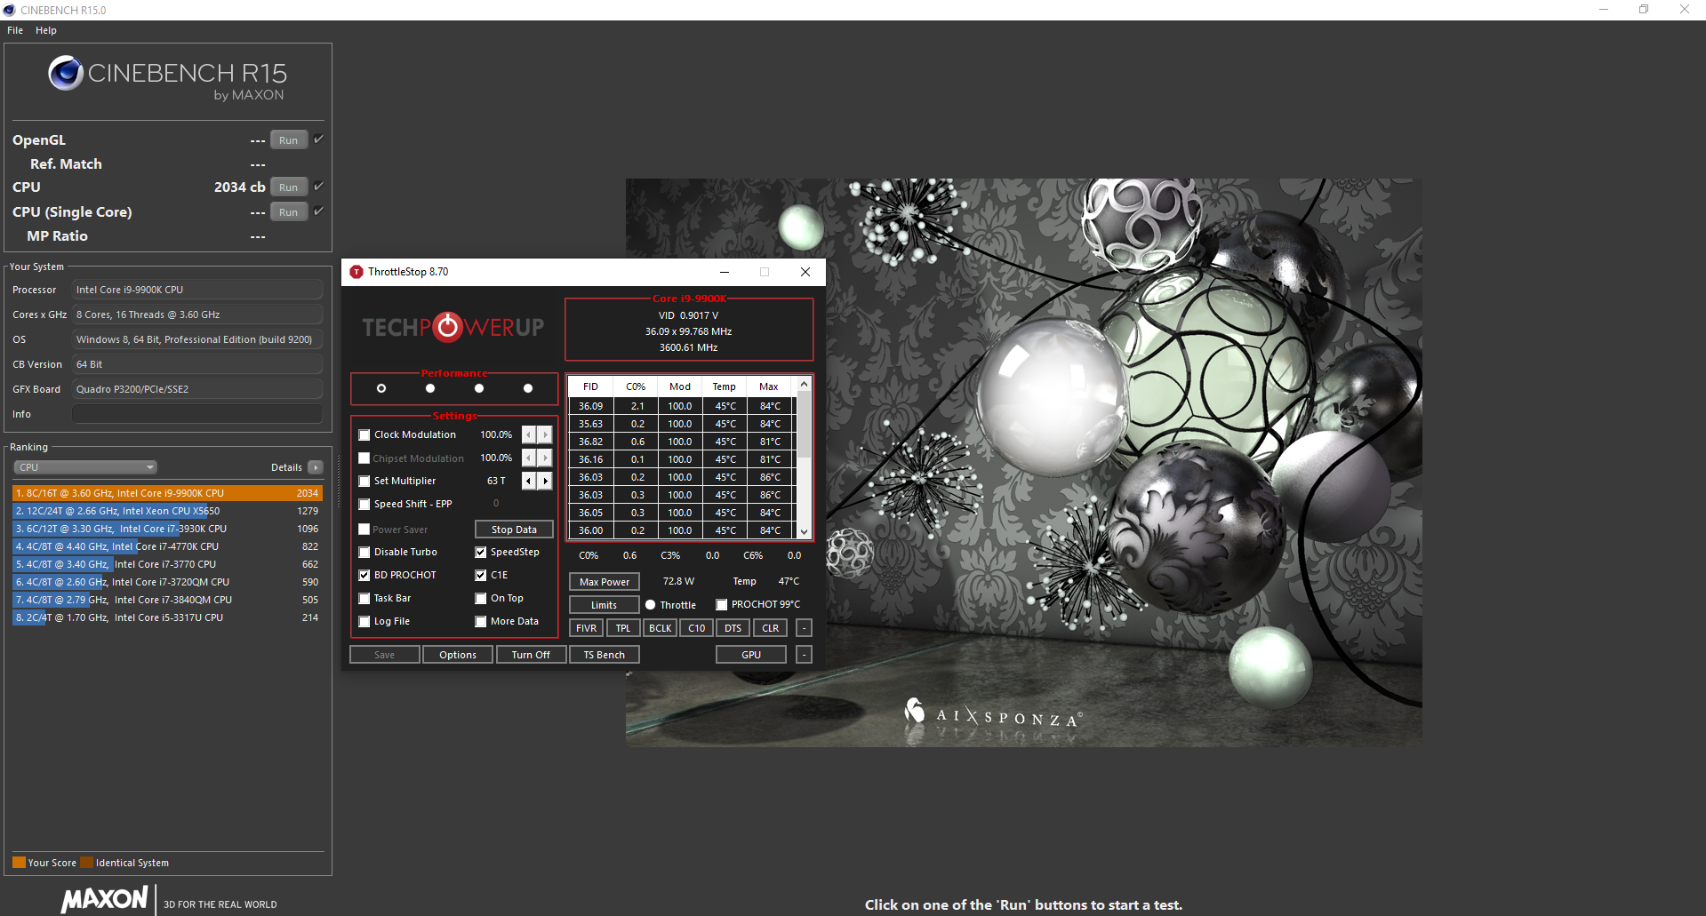Image resolution: width=1706 pixels, height=916 pixels.
Task: Click core table scrollbar up arrow
Action: coord(804,385)
